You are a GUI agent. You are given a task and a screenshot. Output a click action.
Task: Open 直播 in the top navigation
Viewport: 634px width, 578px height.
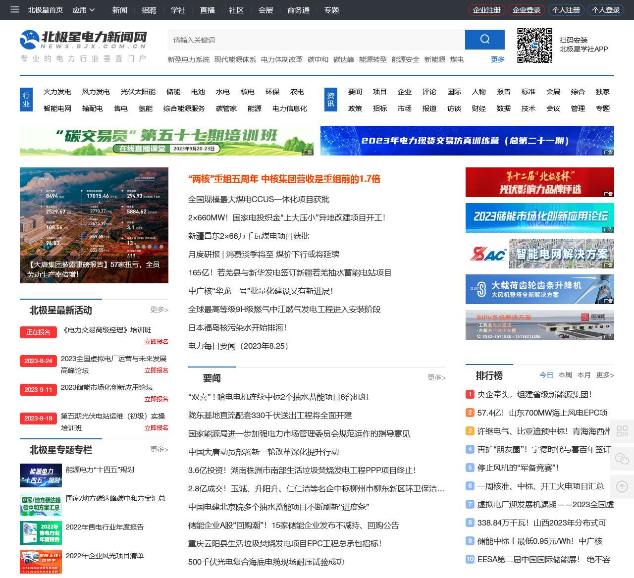(208, 10)
